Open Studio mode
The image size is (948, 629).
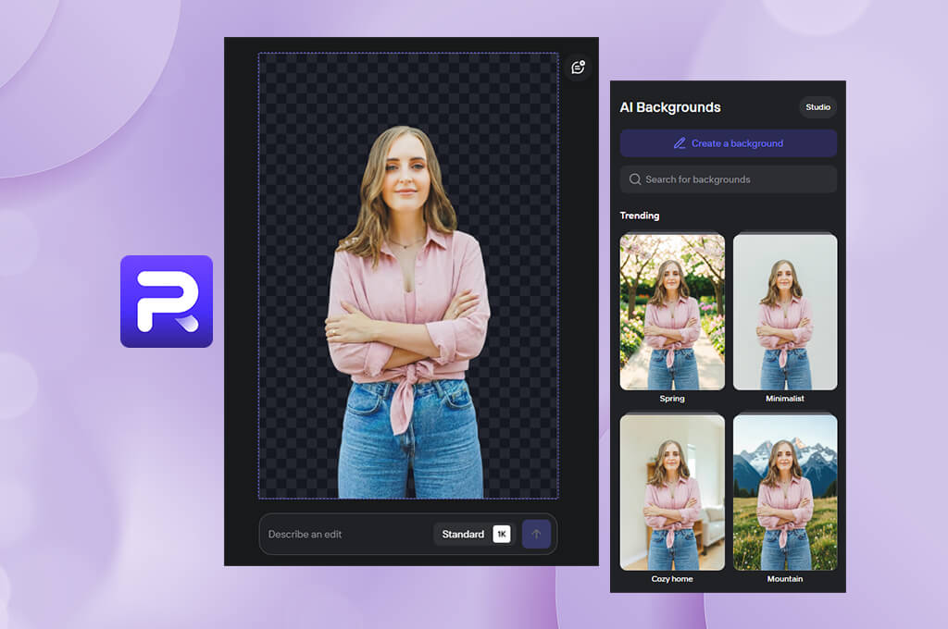(817, 107)
